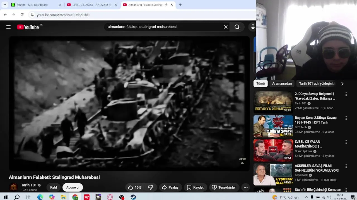Image resolution: width=357 pixels, height=200 pixels.
Task: Open Copilot from the taskbar
Action: pos(52,197)
